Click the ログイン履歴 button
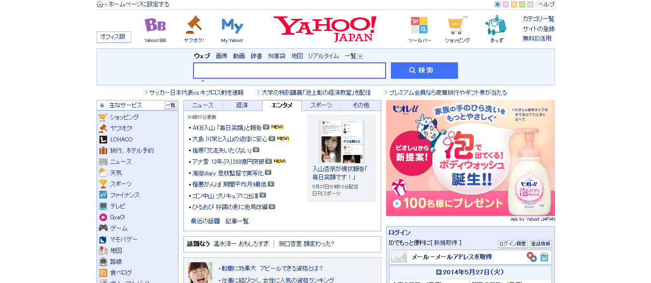The height and width of the screenshot is (283, 651). click(x=512, y=244)
